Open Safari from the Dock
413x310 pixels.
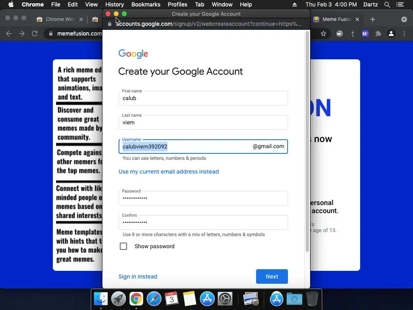pos(154,299)
